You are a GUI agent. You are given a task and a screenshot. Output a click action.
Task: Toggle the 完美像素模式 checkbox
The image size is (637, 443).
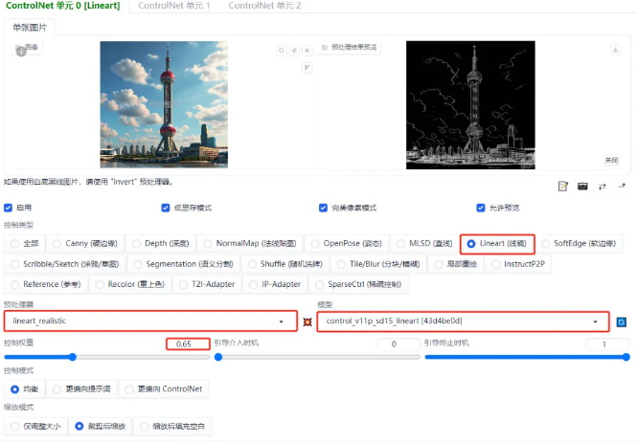coord(323,208)
